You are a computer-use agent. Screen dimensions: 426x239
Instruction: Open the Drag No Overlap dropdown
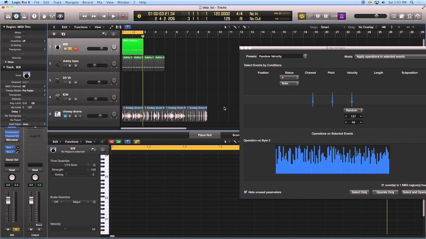pos(367,27)
